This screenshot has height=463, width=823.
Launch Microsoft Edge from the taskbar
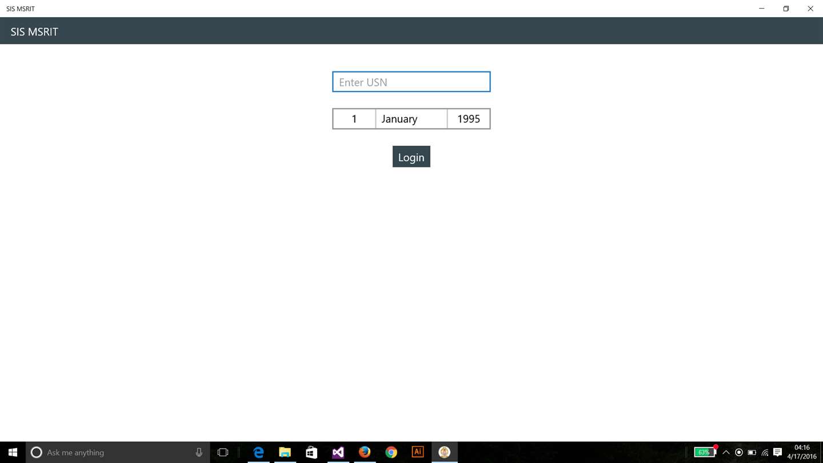(x=258, y=452)
